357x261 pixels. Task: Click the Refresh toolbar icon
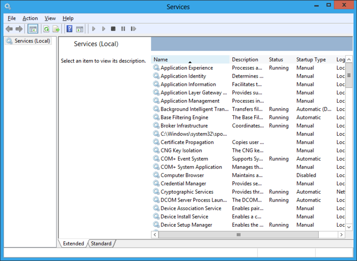pos(46,29)
